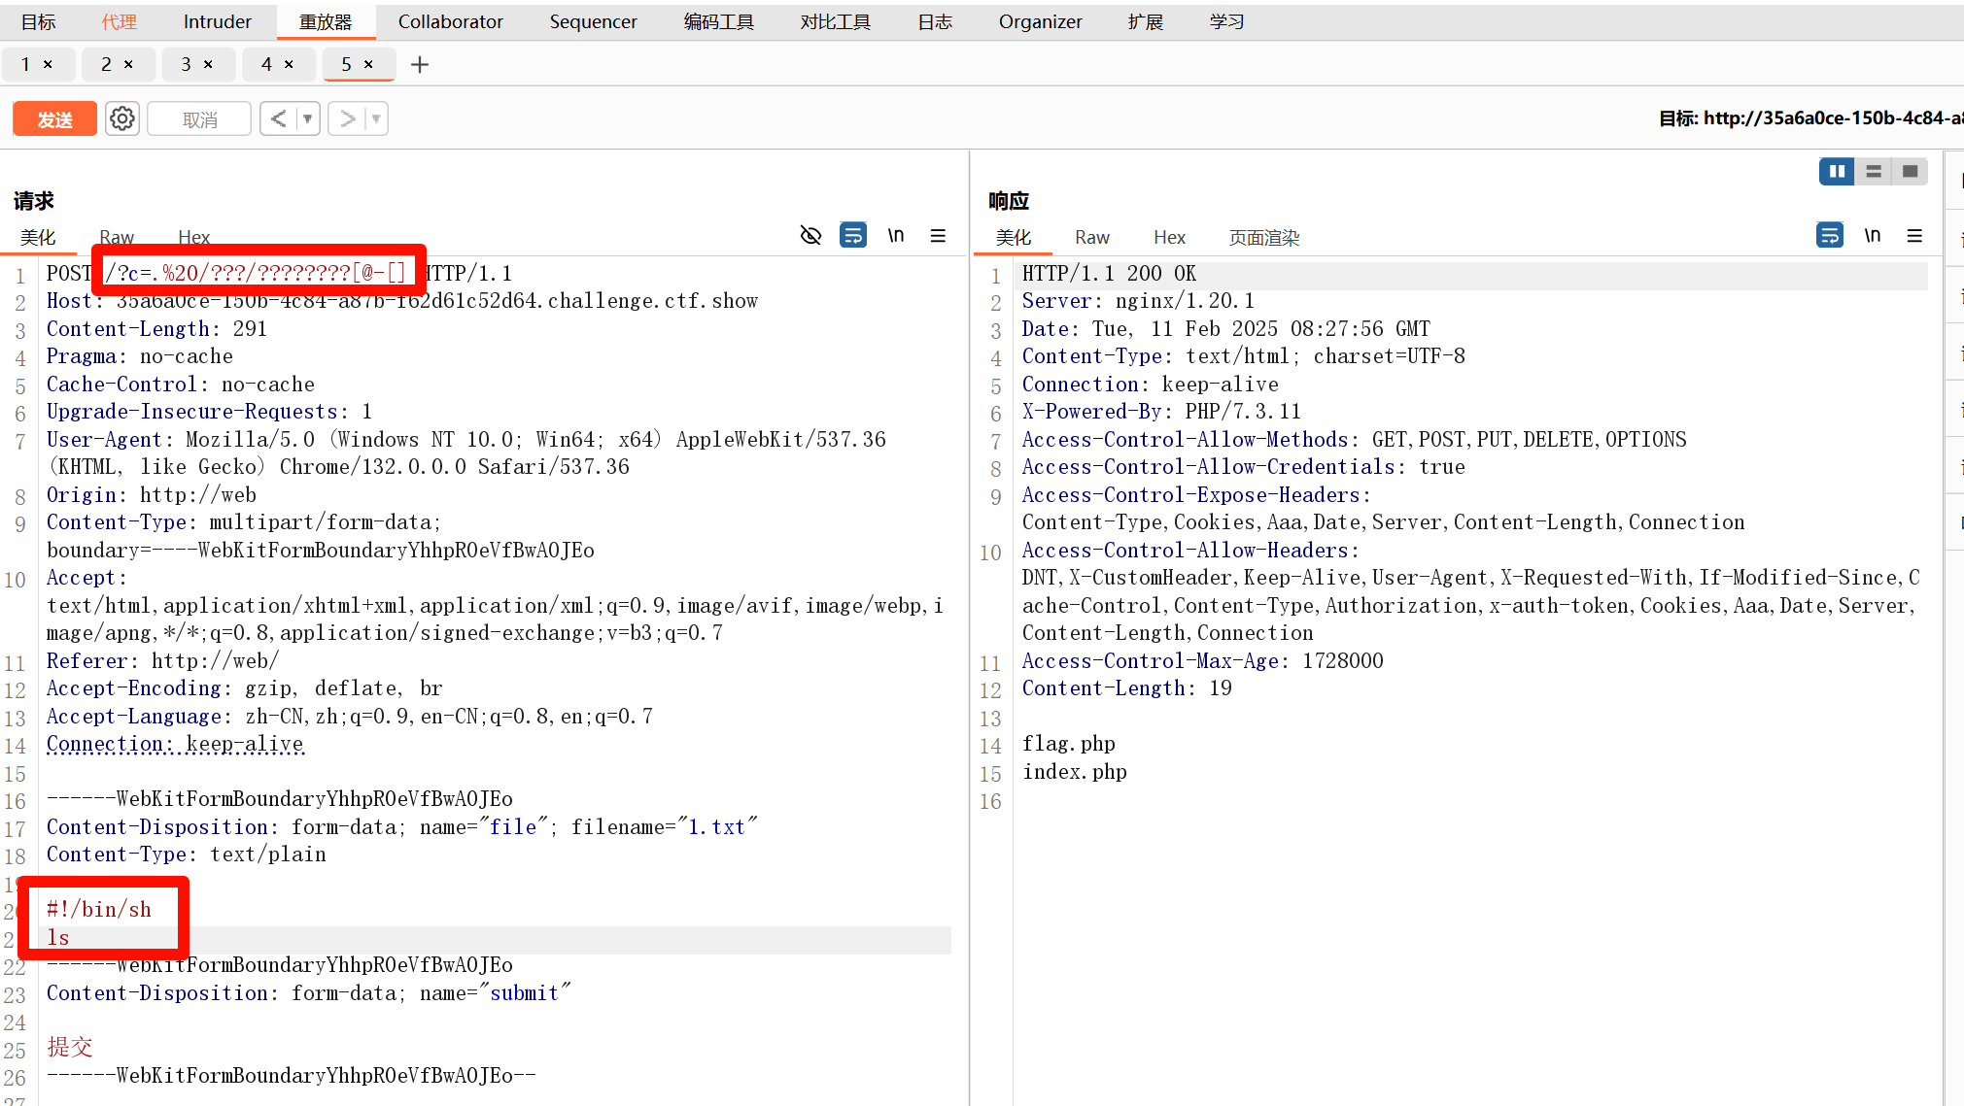Viewport: 1964px width, 1106px height.
Task: Click inside the ls command line
Action: [x=58, y=938]
